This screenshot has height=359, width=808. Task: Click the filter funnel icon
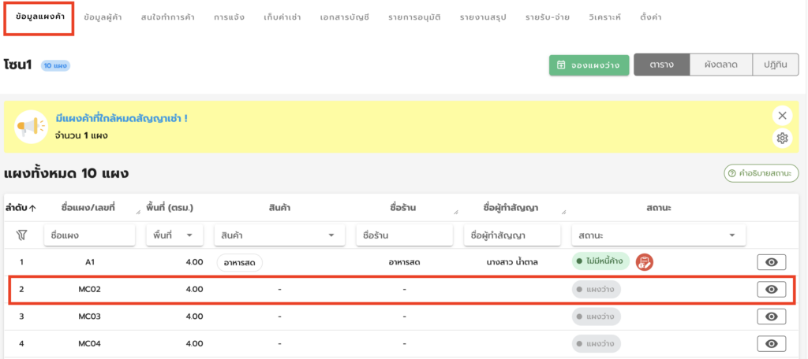[x=21, y=235]
